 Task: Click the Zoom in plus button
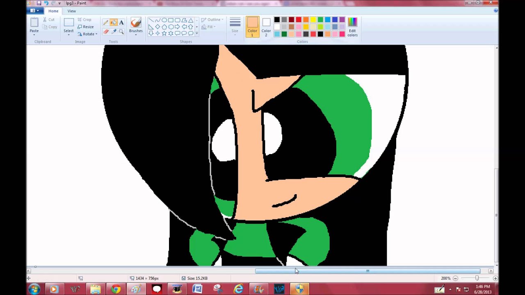495,278
